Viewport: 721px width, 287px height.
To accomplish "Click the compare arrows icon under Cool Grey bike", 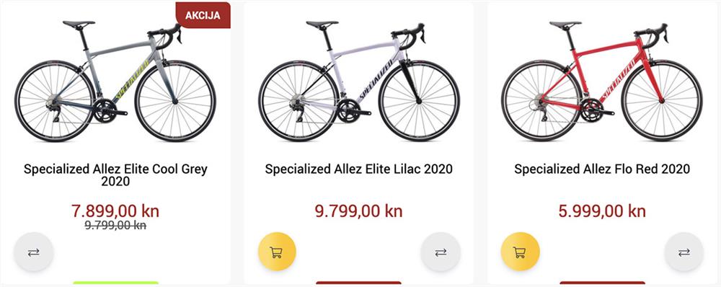I will [x=34, y=252].
